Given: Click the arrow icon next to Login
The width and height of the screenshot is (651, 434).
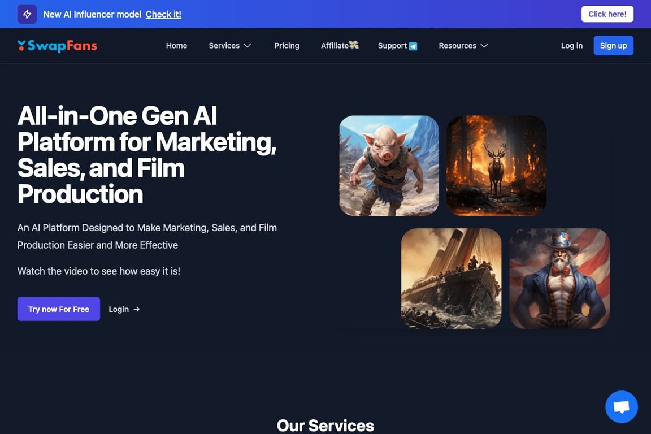Looking at the screenshot, I should click(137, 310).
